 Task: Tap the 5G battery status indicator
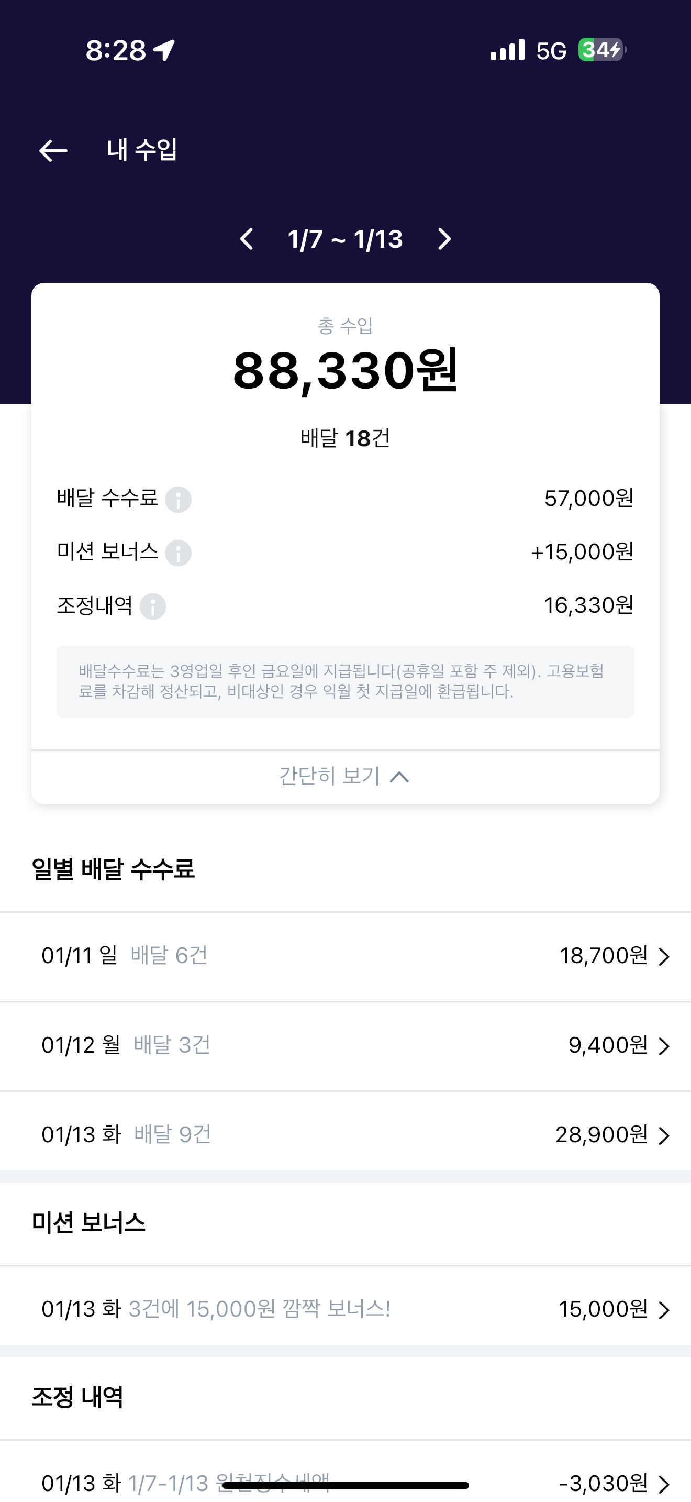(601, 50)
